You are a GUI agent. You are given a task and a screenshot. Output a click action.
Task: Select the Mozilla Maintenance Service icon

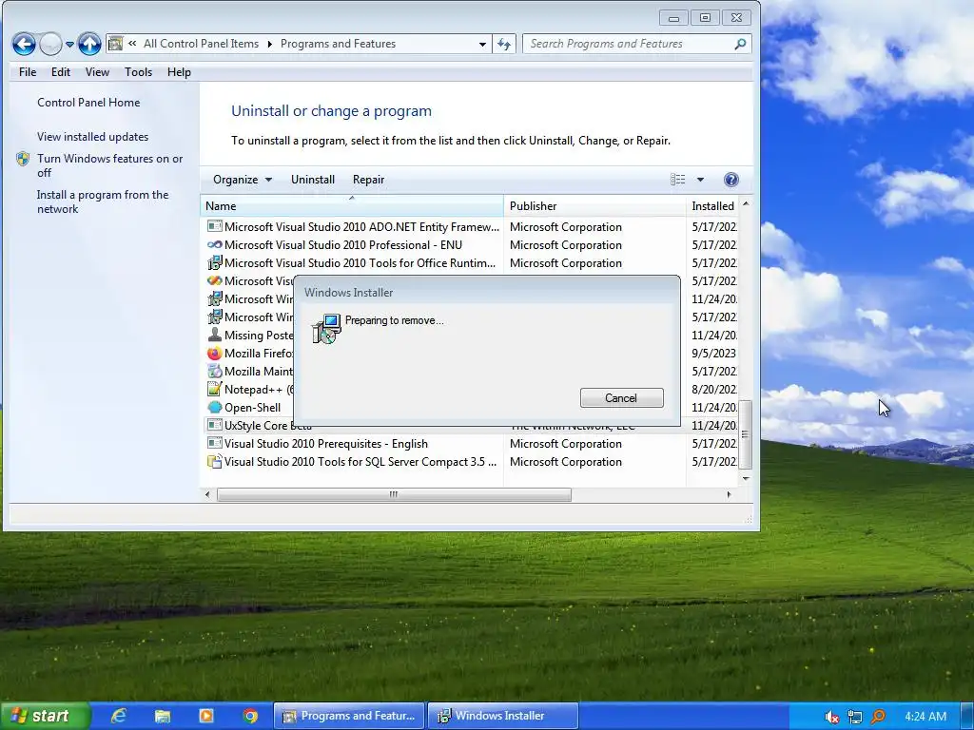pos(214,372)
